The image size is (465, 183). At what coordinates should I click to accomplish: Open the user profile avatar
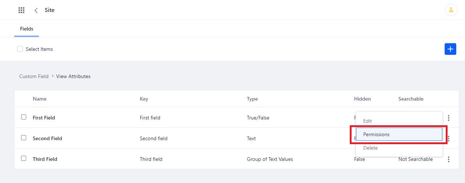pos(451,10)
